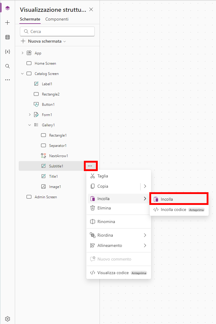Click the Insert plus icon in left rail
The height and width of the screenshot is (324, 216).
pyautogui.click(x=8, y=23)
